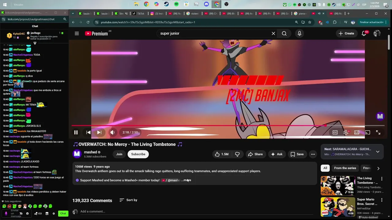Screen dimensions: 392x220
Task: Reload the YouTube page
Action: [88, 22]
